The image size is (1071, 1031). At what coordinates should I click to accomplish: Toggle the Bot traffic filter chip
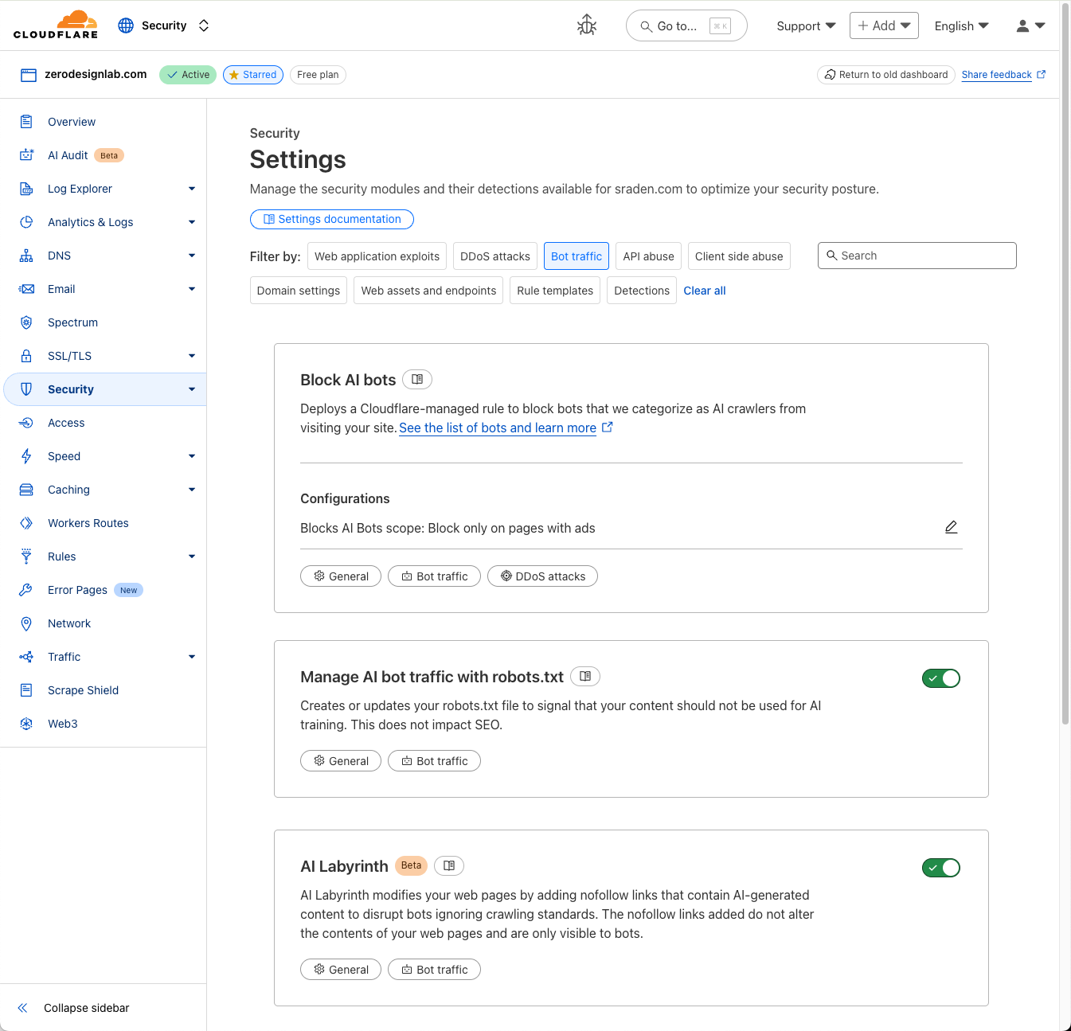[576, 256]
